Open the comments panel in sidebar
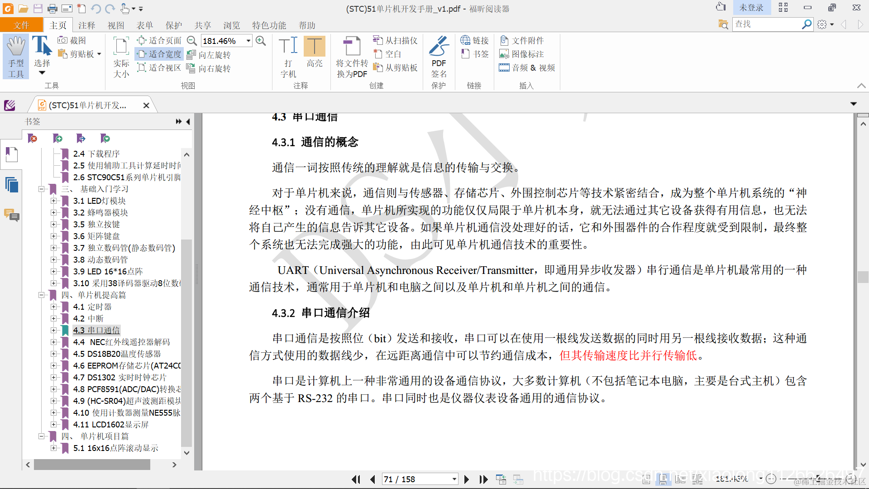Screen dimensions: 869x489 [12, 215]
